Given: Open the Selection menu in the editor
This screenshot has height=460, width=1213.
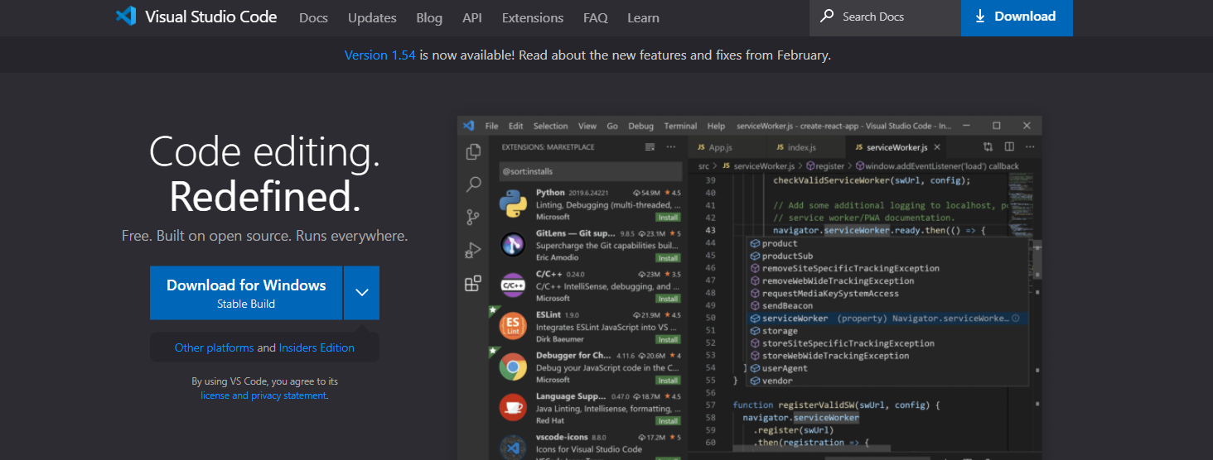Looking at the screenshot, I should pos(550,126).
